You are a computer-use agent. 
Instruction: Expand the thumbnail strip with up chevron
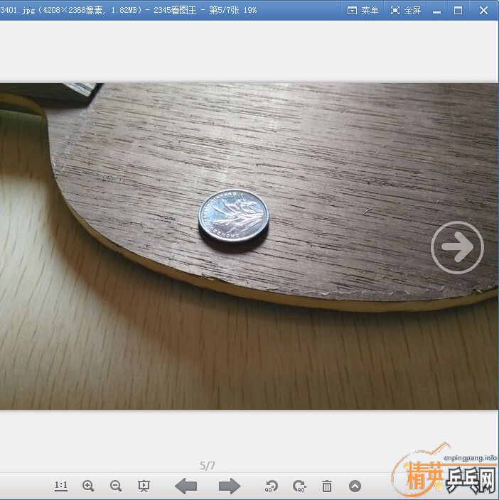(355, 486)
